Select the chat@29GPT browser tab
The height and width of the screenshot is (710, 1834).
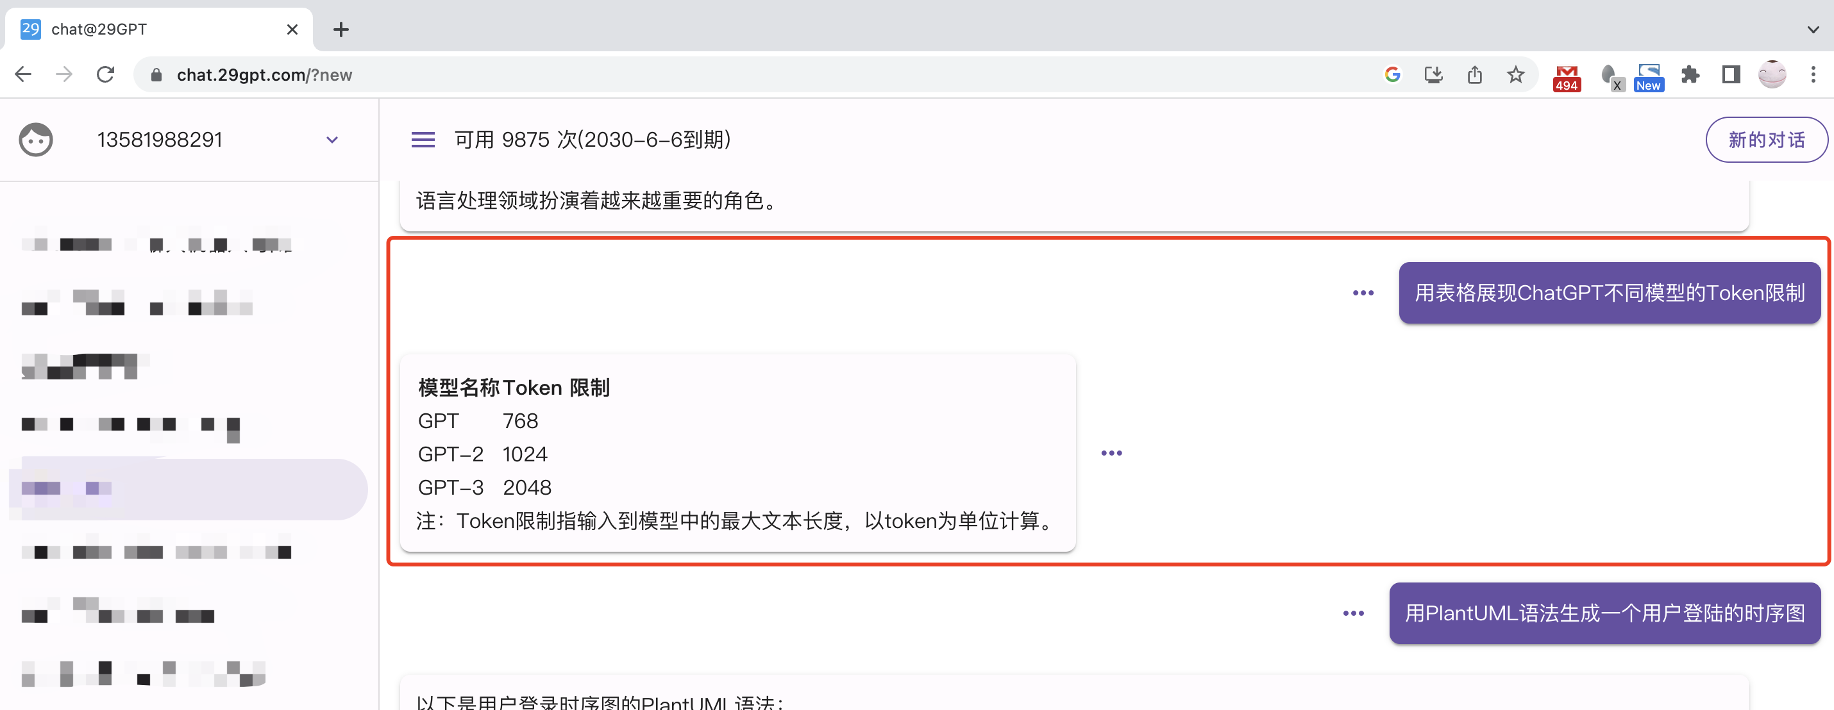[158, 29]
